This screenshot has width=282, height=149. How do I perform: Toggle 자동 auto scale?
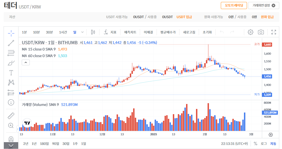tap(273, 144)
